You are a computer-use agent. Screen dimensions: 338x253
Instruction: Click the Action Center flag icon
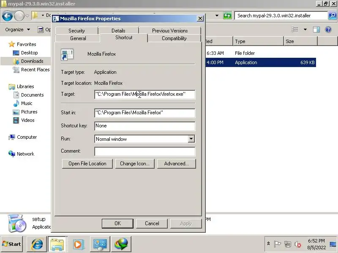277,244
